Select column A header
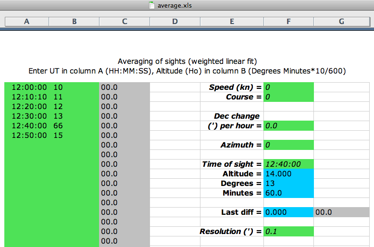374x247 pixels. [x=26, y=22]
